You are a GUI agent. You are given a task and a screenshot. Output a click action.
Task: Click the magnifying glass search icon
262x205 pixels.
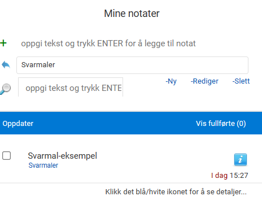click(5, 89)
